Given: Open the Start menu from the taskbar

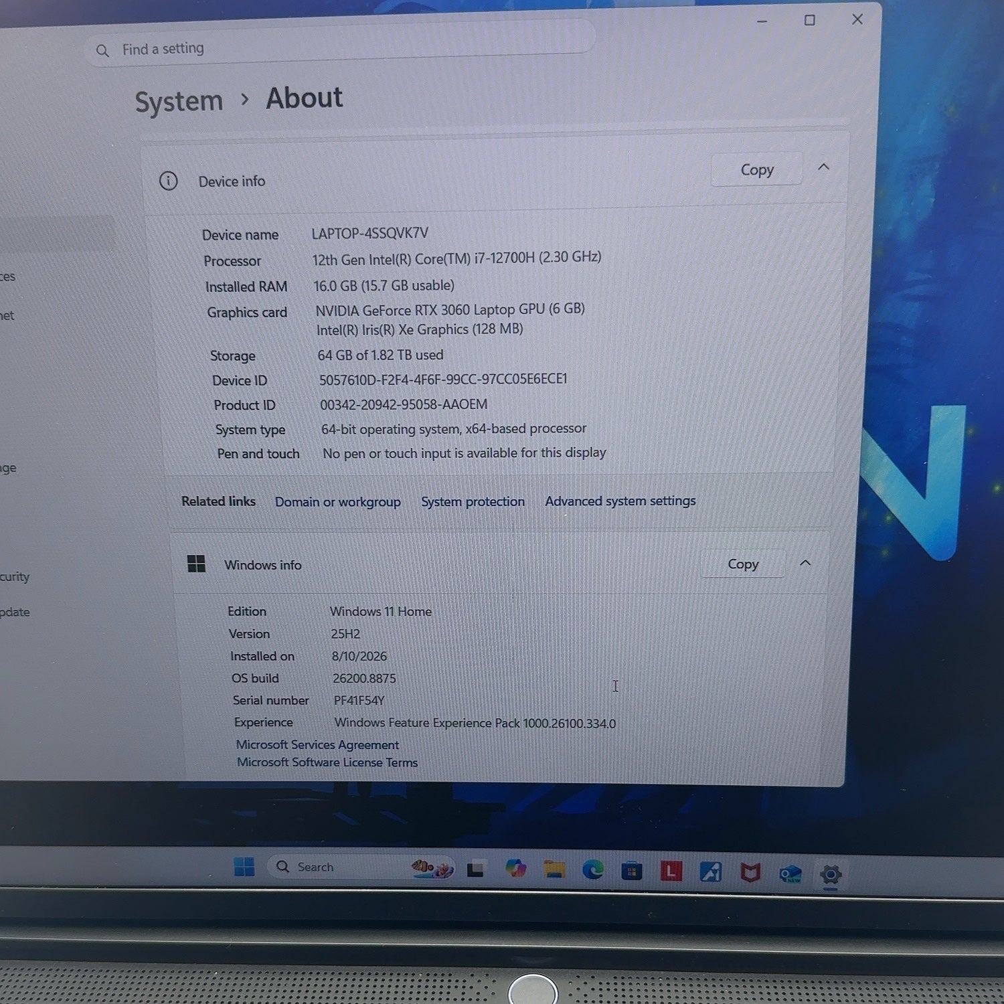Looking at the screenshot, I should tap(244, 866).
